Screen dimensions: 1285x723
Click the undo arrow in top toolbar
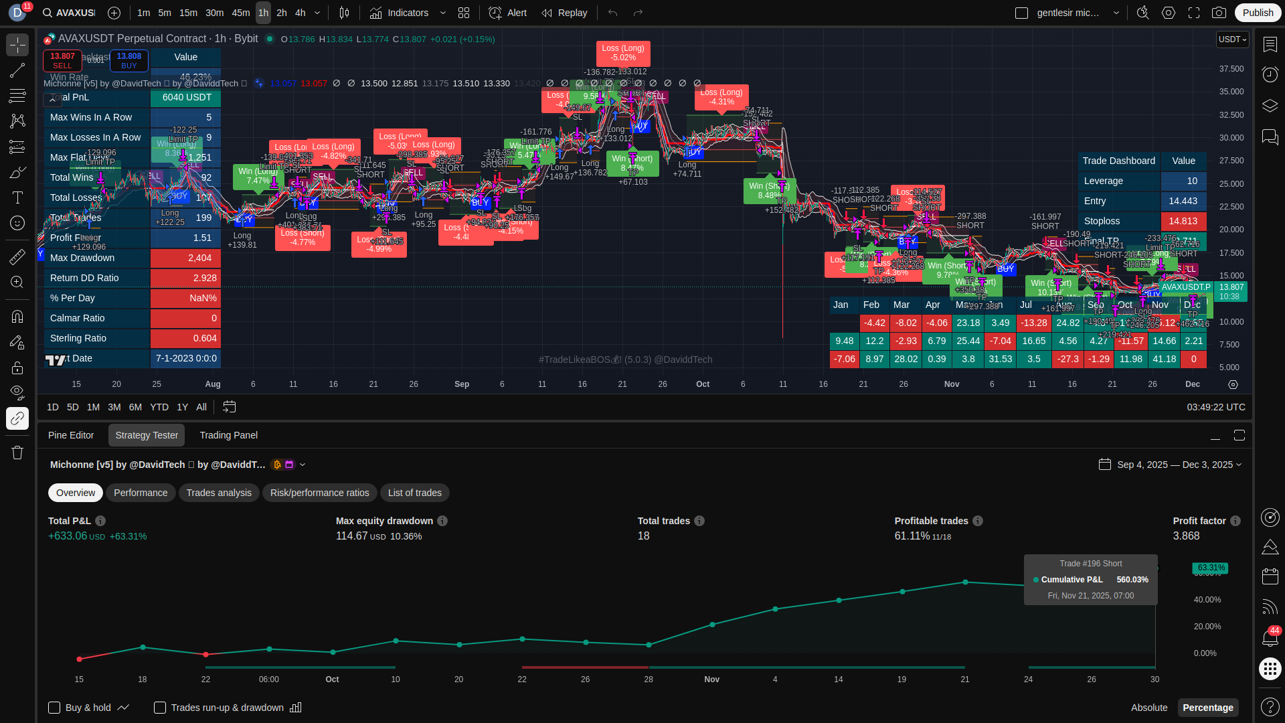(x=612, y=13)
